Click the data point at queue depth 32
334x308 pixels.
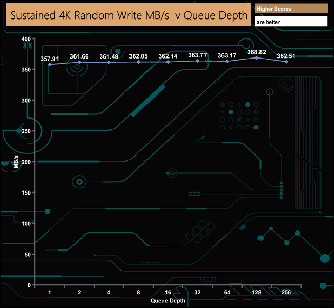coord(198,61)
